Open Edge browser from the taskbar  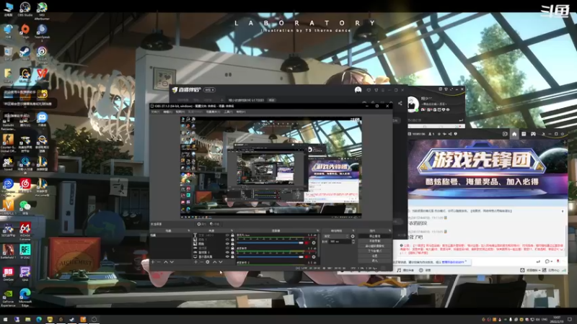click(x=39, y=319)
